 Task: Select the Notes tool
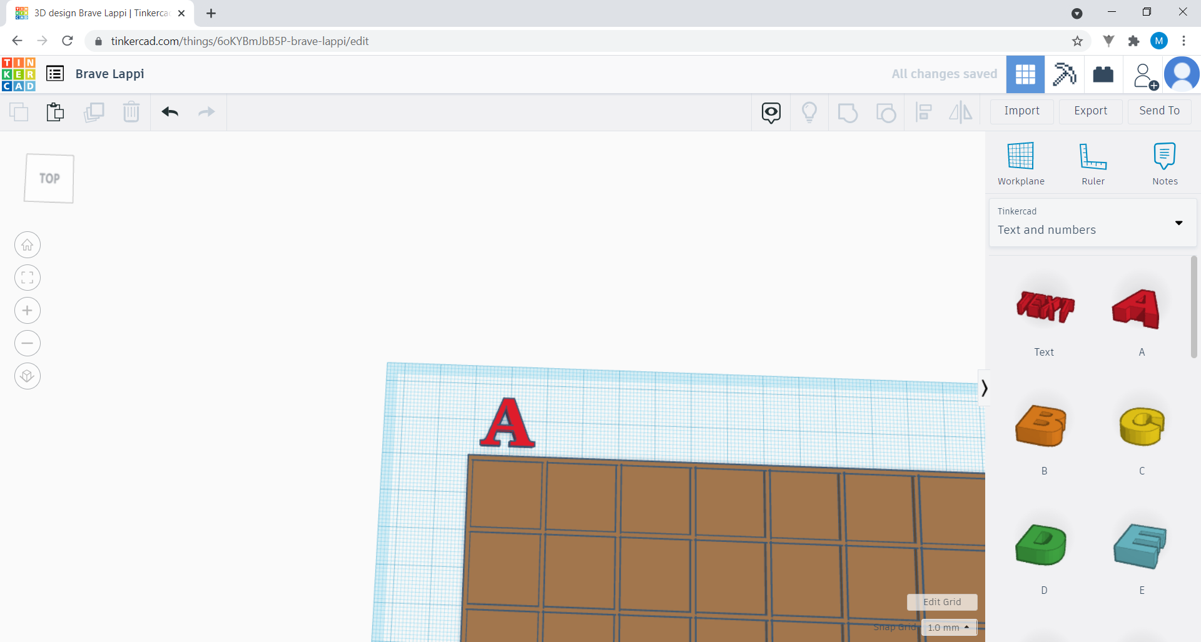(x=1165, y=164)
